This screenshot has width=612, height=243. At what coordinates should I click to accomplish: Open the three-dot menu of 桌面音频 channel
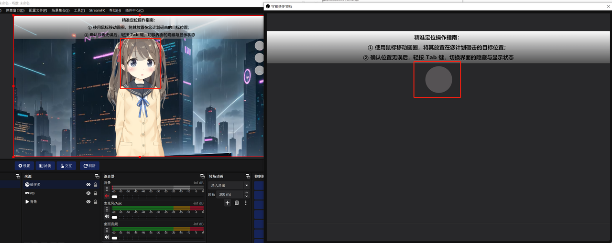pos(107,230)
